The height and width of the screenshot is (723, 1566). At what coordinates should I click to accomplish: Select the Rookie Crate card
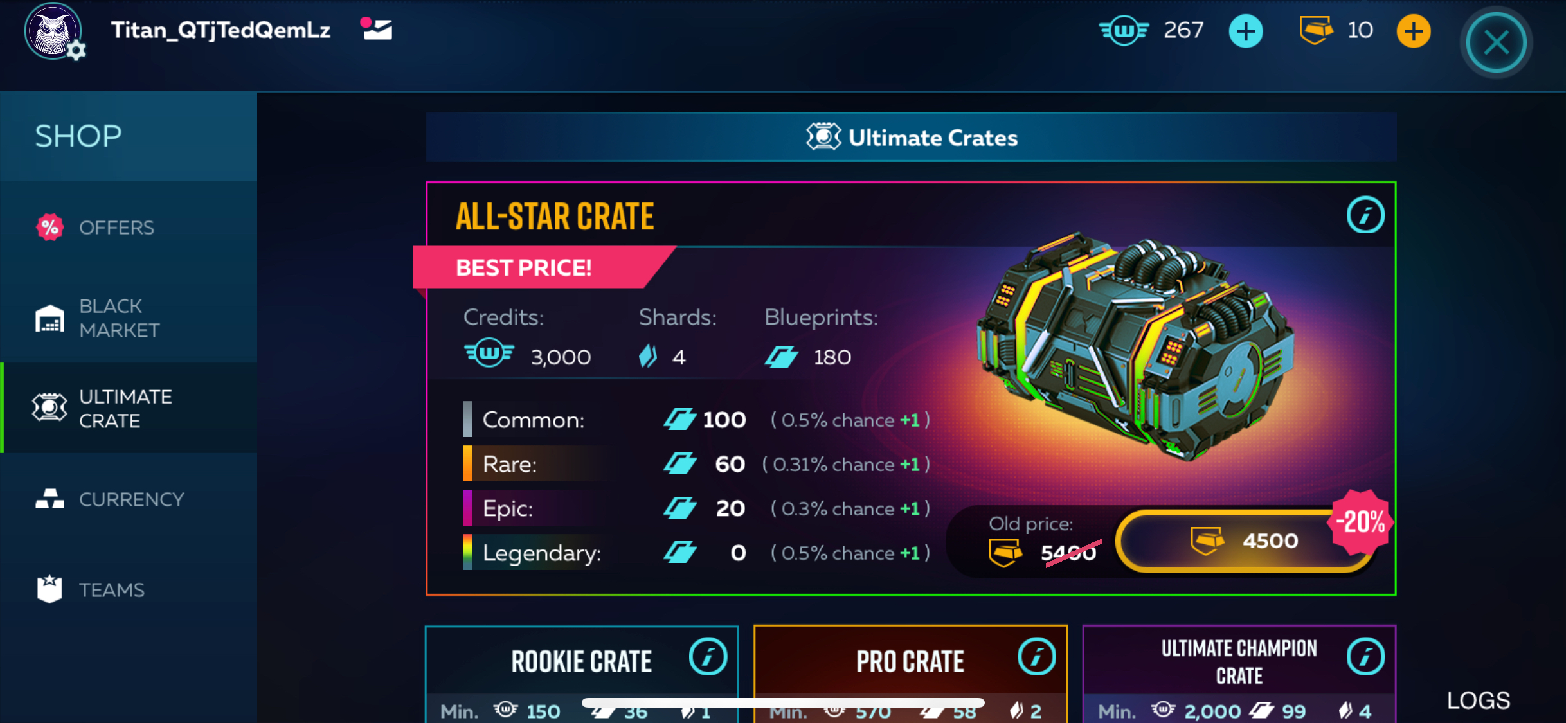[582, 674]
